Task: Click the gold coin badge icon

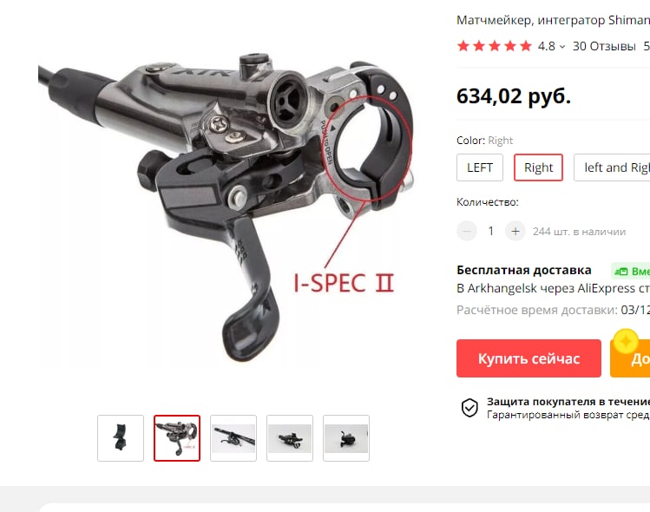Action: point(626,341)
